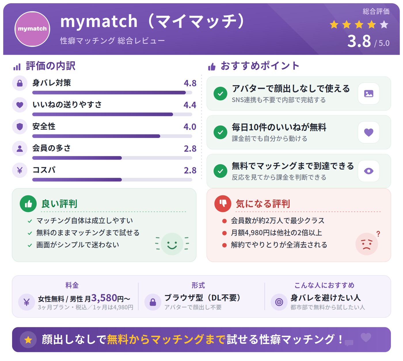Image resolution: width=403 pixels, height=361 pixels.
Task: Click the 3.8 overall score
Action: (359, 41)
